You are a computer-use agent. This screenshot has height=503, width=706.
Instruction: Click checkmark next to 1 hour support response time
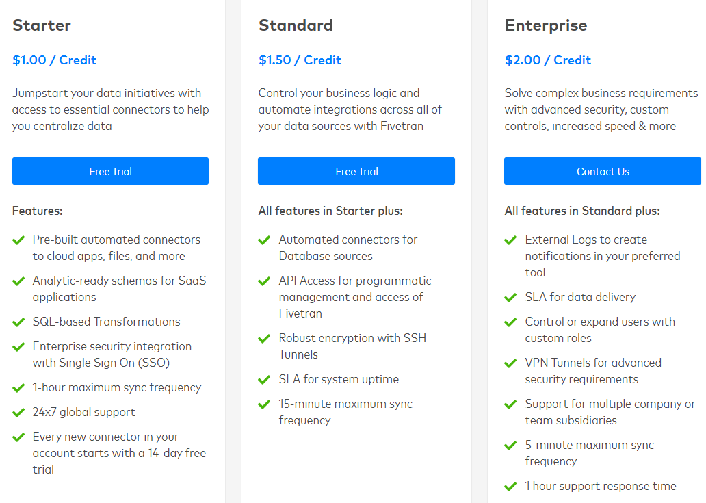510,487
